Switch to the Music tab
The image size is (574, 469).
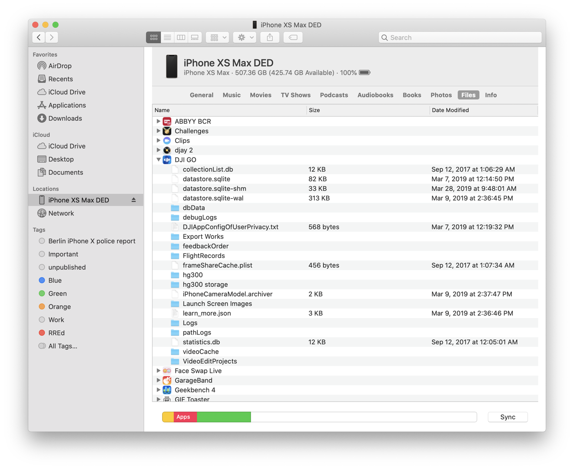[x=231, y=95]
